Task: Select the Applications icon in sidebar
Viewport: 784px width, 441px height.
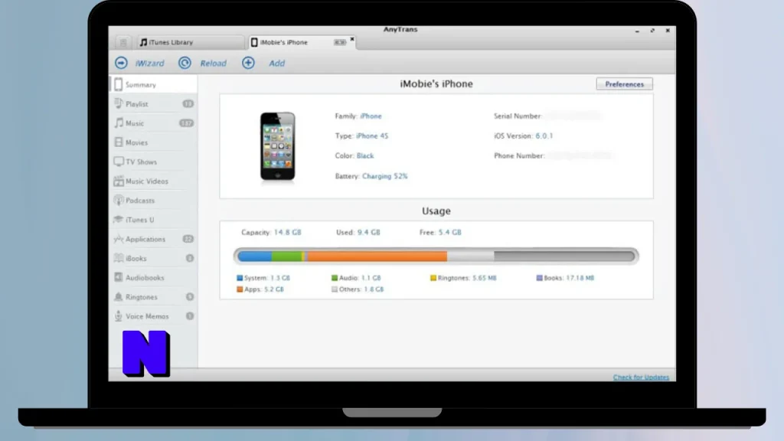Action: click(118, 239)
